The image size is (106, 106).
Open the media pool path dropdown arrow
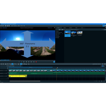102,30
